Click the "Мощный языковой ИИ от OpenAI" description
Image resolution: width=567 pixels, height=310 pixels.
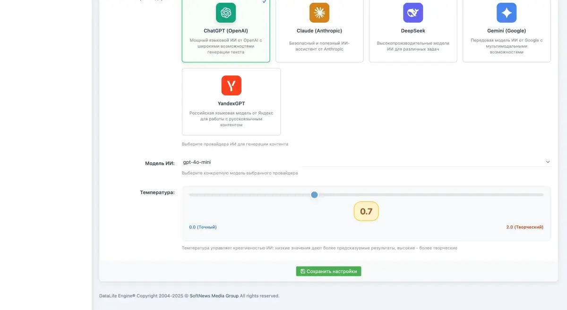coord(226,46)
